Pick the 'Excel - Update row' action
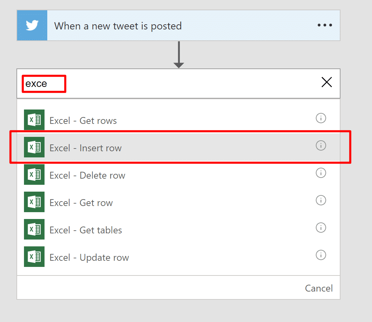This screenshot has width=372, height=322. (178, 257)
